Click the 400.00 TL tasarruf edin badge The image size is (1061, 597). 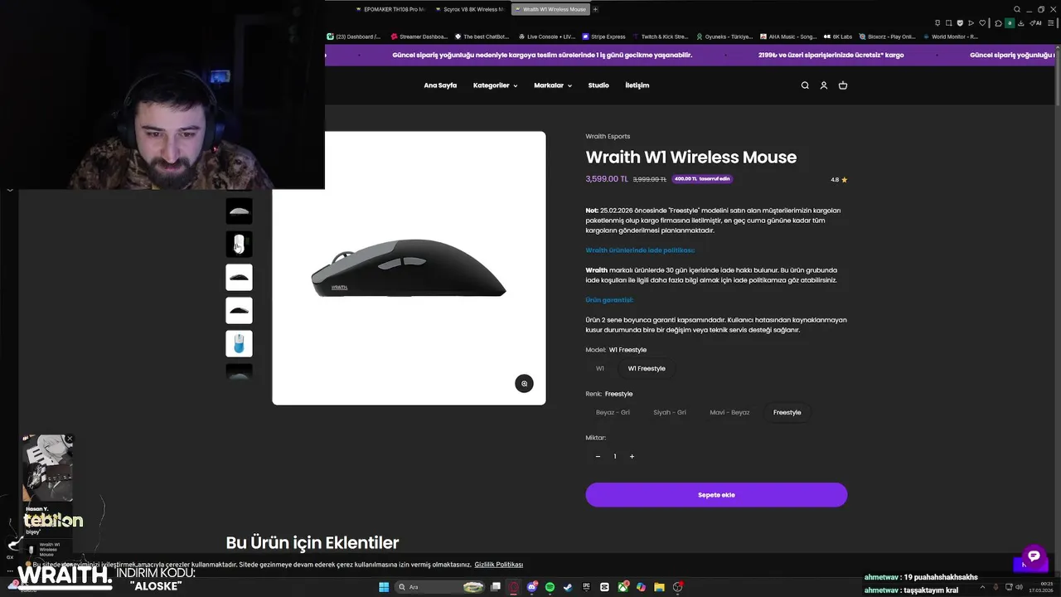point(702,179)
